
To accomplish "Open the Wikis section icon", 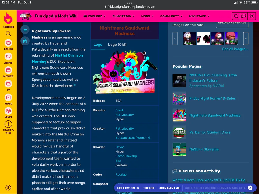I will 8,111.
